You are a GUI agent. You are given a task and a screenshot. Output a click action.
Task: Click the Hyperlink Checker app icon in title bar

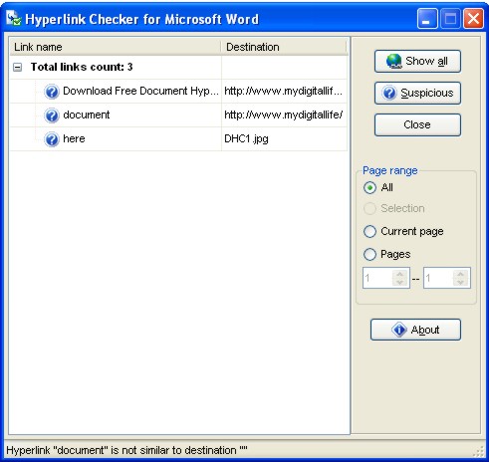coord(14,19)
